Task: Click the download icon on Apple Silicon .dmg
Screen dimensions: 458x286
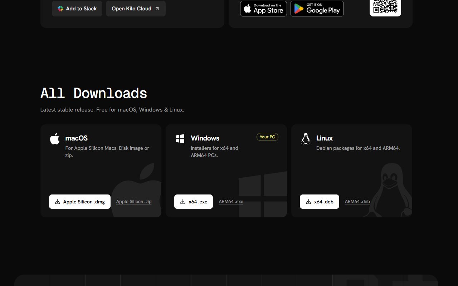Action: pyautogui.click(x=57, y=202)
